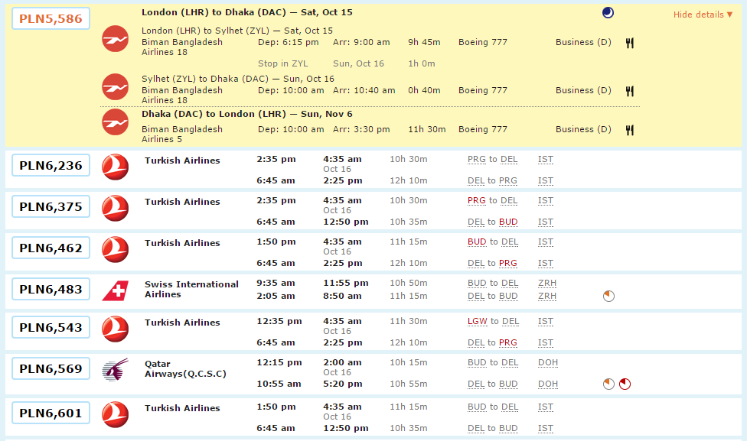This screenshot has height=441, width=747.
Task: Click DEL code in Qatar return route
Action: (x=476, y=384)
